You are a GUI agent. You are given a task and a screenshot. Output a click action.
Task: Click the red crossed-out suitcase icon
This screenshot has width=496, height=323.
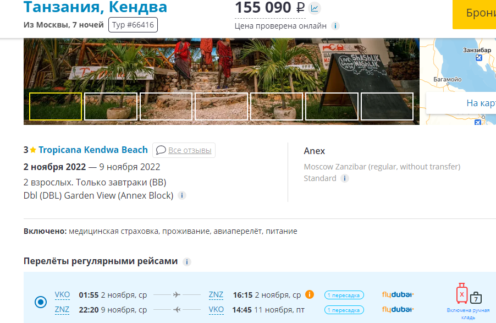click(461, 293)
